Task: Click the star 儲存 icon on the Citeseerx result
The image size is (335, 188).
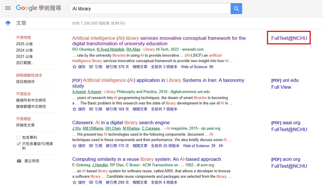Action: coord(74,146)
